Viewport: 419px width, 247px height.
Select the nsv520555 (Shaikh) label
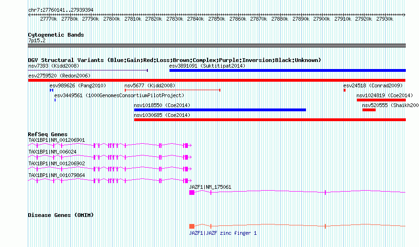pyautogui.click(x=390, y=106)
